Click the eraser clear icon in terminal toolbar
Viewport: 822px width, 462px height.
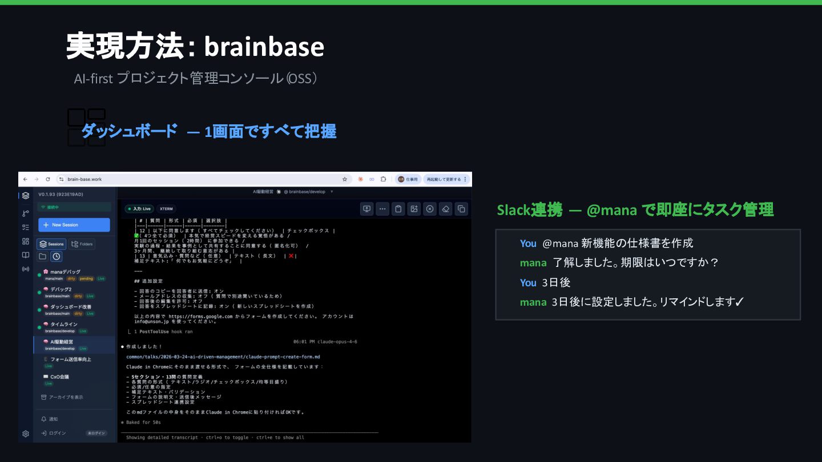coord(446,209)
